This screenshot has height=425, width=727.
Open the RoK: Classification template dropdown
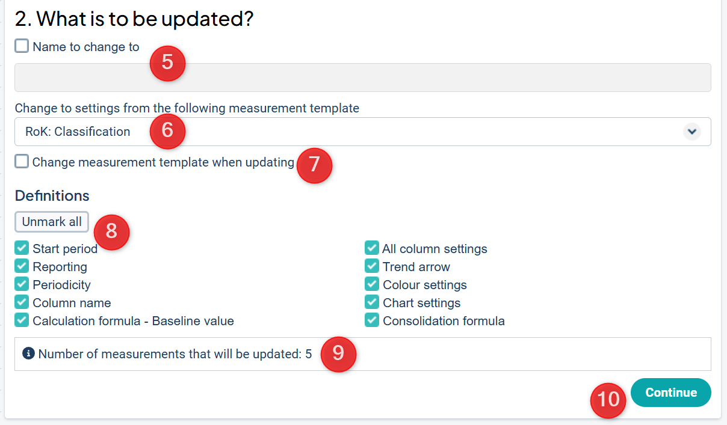tap(363, 132)
